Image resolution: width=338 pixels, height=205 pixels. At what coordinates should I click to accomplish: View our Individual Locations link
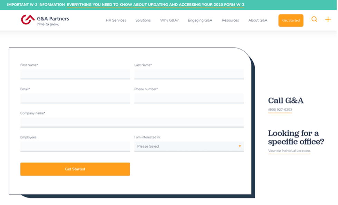pos(289,151)
